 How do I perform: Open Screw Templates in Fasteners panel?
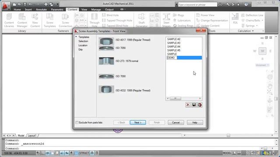[x=50, y=20]
